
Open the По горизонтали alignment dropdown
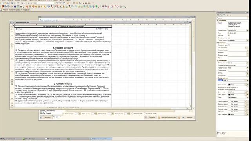coord(247,63)
